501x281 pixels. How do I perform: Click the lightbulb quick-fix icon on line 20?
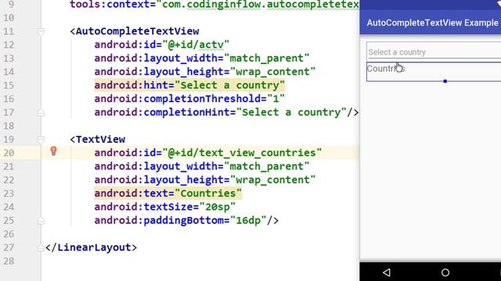click(x=54, y=151)
